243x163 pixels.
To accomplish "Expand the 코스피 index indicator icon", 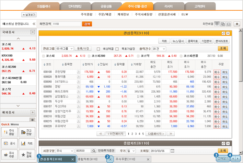I will click(x=43, y=56).
